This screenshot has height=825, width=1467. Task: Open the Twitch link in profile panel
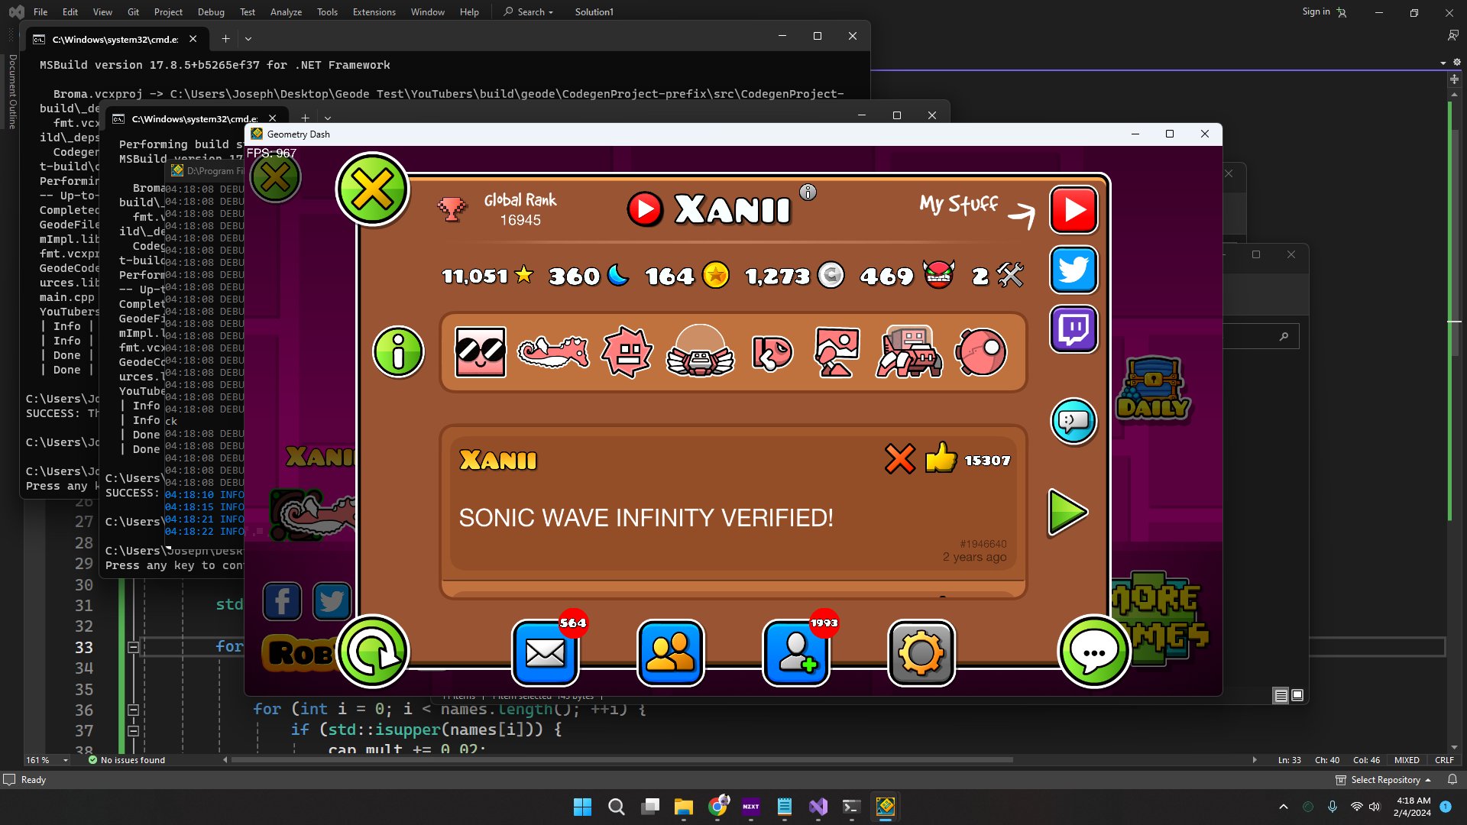(1074, 329)
